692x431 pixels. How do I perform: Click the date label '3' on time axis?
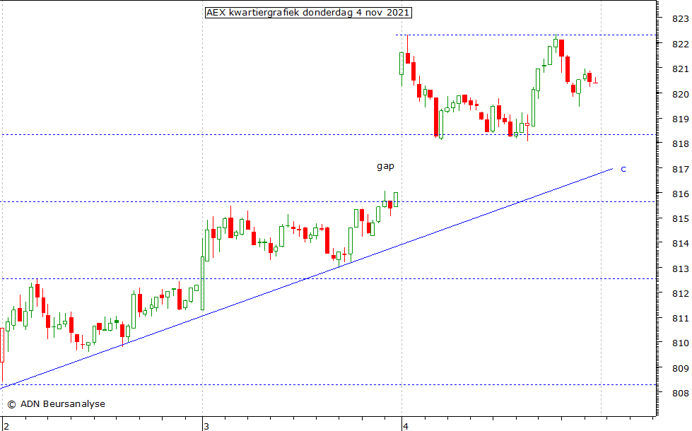[x=206, y=426]
